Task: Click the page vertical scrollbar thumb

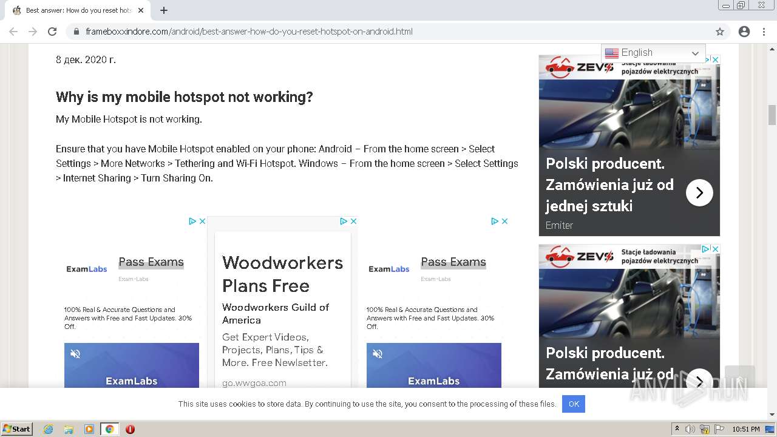Action: [772, 115]
